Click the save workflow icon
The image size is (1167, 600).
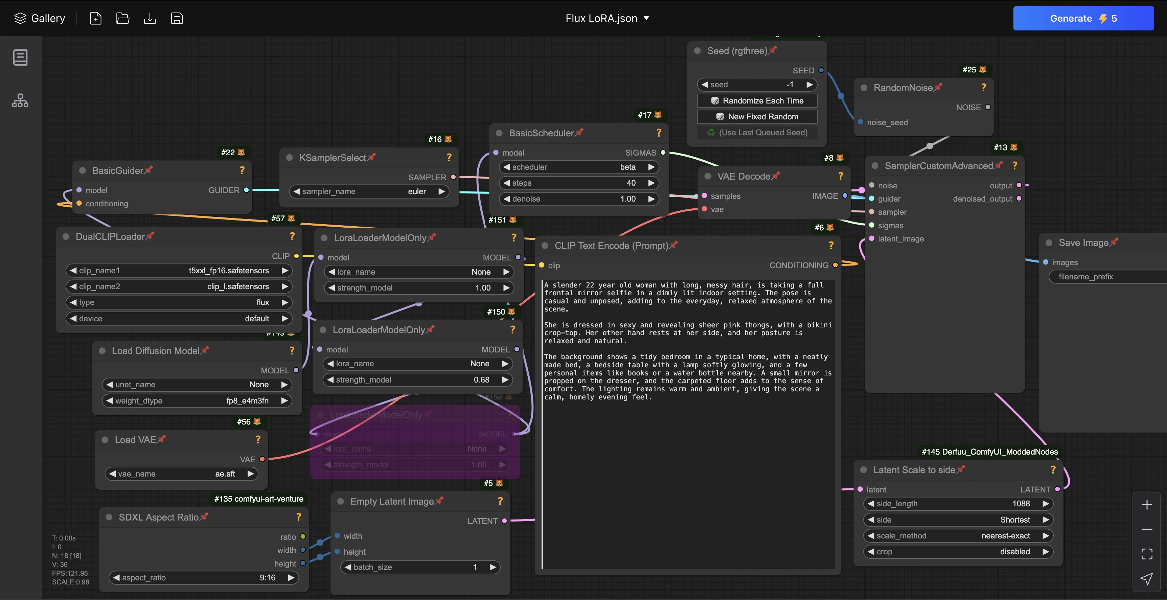pos(177,18)
